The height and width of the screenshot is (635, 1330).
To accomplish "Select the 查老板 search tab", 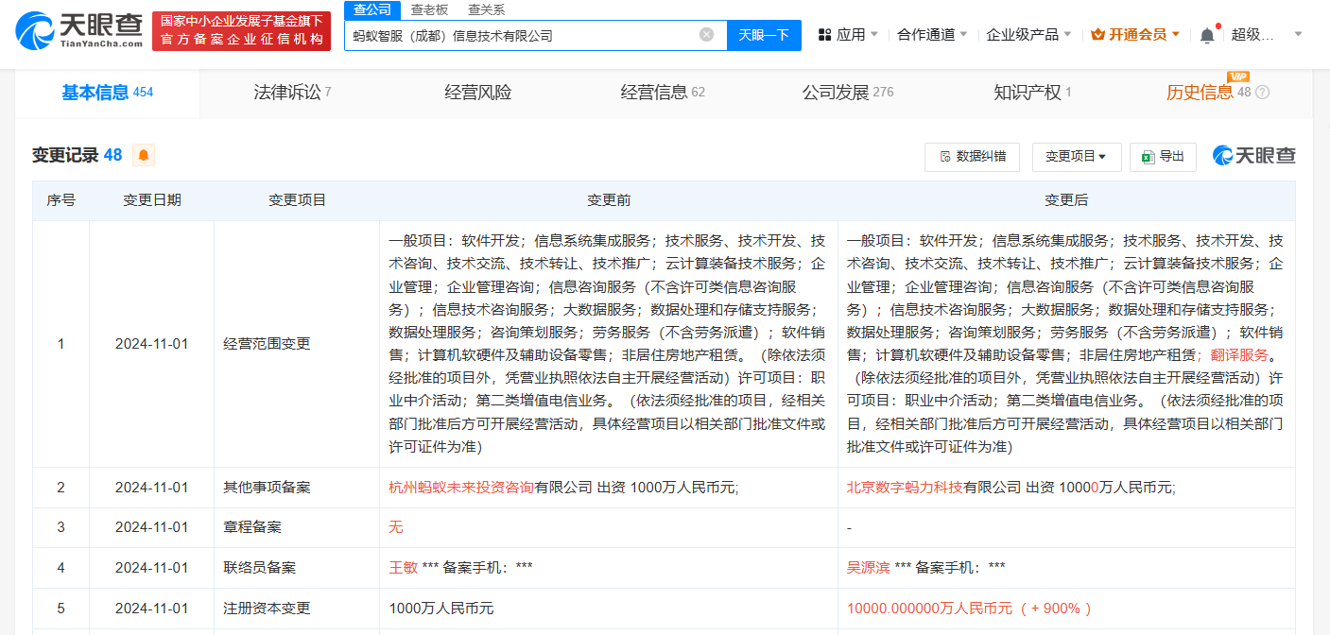I will click(429, 10).
